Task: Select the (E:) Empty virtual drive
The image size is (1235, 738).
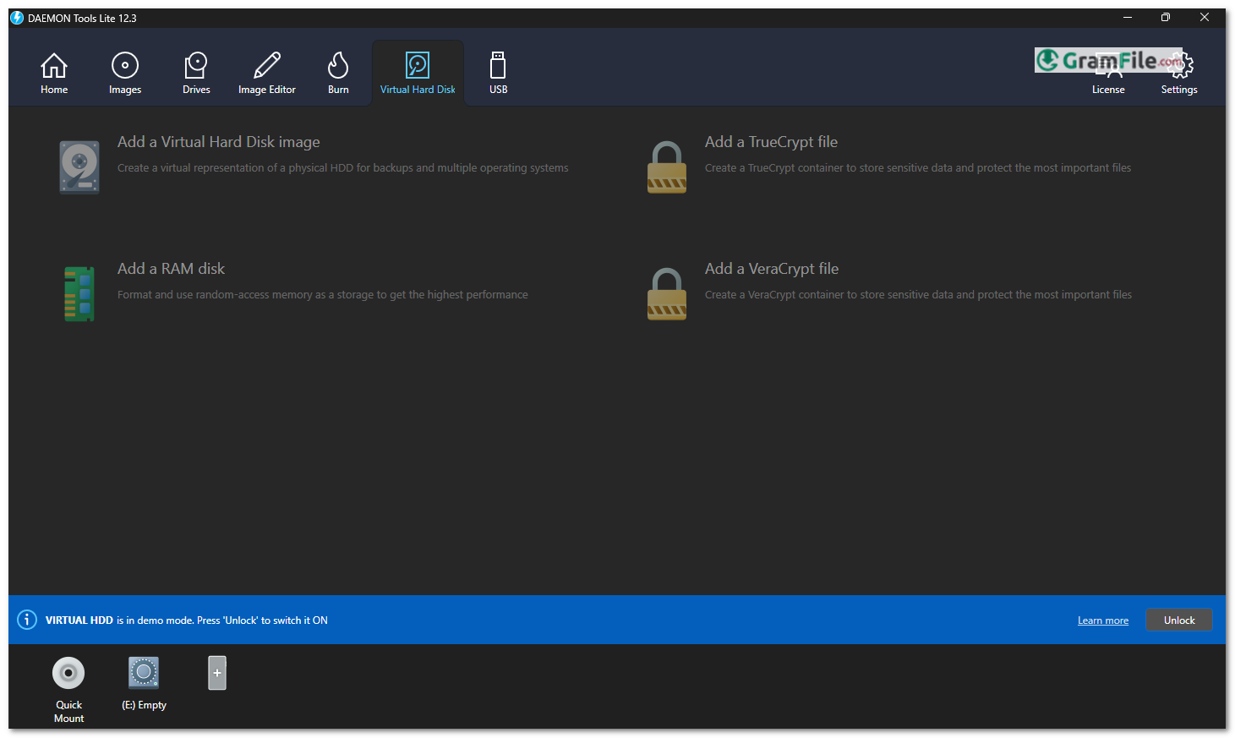Action: (x=144, y=673)
